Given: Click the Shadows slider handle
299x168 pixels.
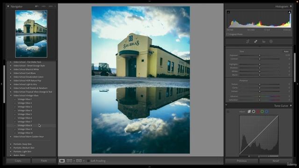Looking at the screenshot, I should tap(260, 68).
